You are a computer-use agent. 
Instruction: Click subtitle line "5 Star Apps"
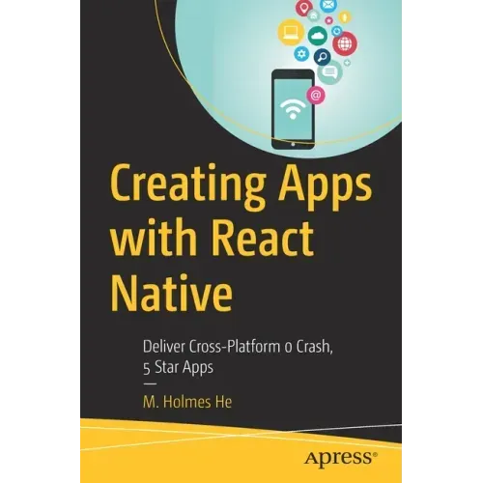[x=178, y=367]
